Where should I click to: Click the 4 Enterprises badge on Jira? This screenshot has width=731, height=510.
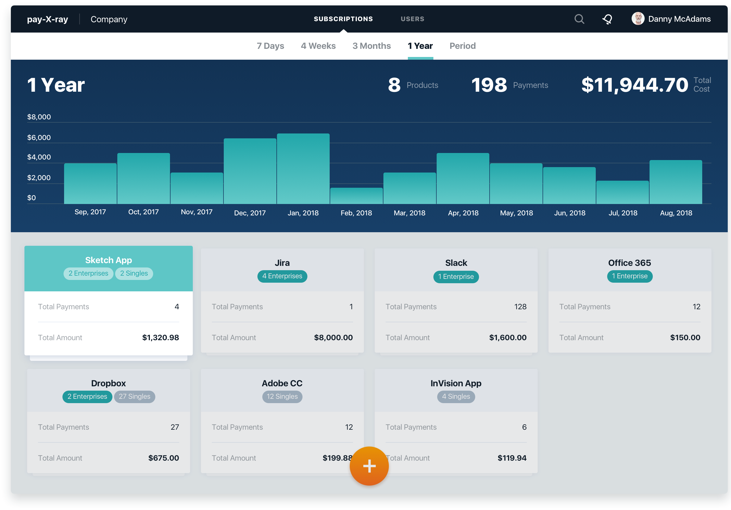tap(282, 276)
